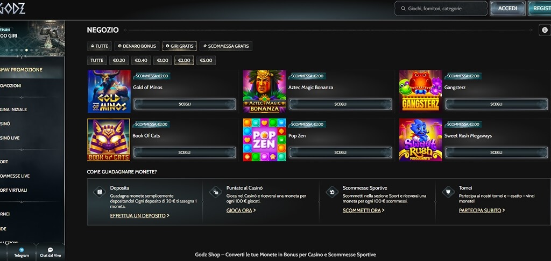Select the Tutte bet amount filter
Image resolution: width=551 pixels, height=261 pixels.
pyautogui.click(x=97, y=60)
